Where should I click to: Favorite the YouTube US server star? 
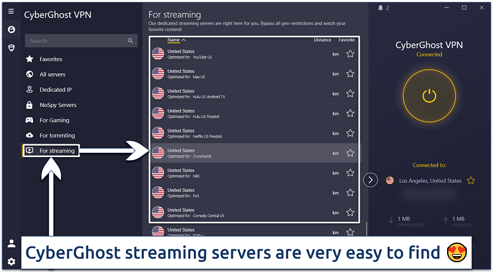(350, 54)
